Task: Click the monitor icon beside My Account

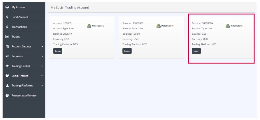Action: click(x=7, y=7)
